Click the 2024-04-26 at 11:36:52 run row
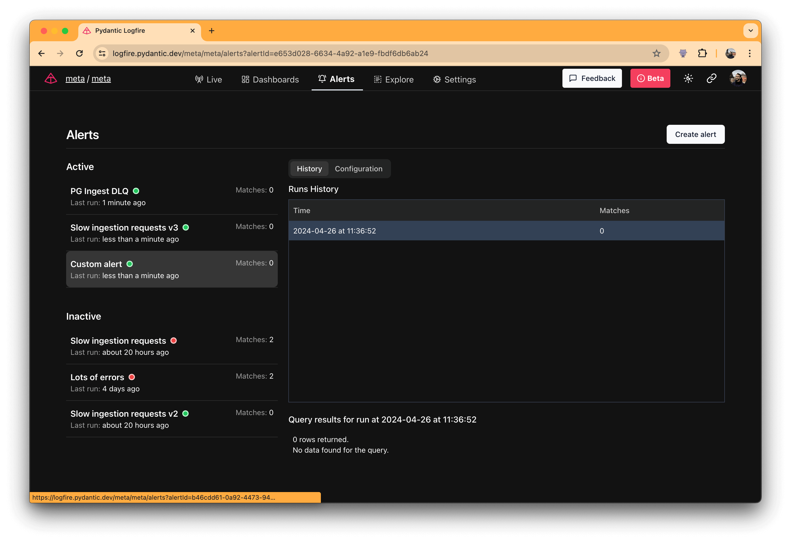Image resolution: width=791 pixels, height=542 pixels. (x=506, y=231)
